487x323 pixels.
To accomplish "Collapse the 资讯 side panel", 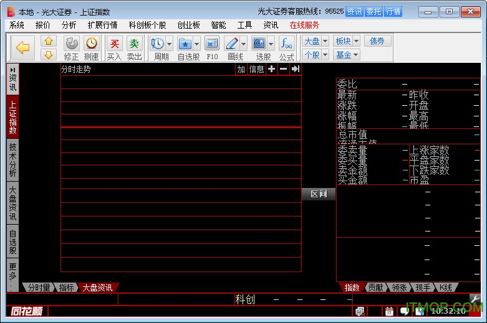I will click(12, 78).
